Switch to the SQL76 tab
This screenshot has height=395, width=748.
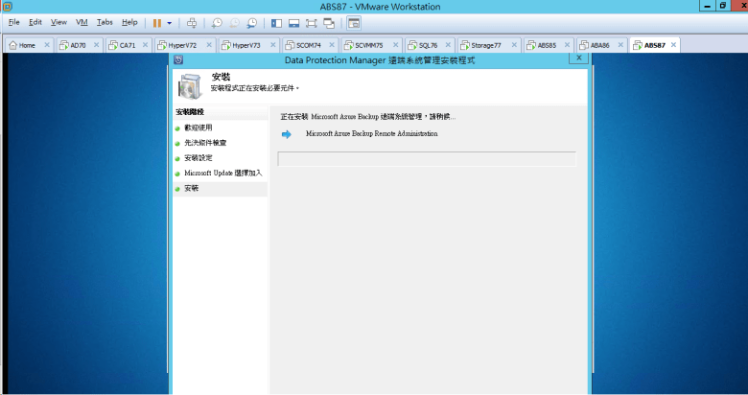click(x=427, y=45)
